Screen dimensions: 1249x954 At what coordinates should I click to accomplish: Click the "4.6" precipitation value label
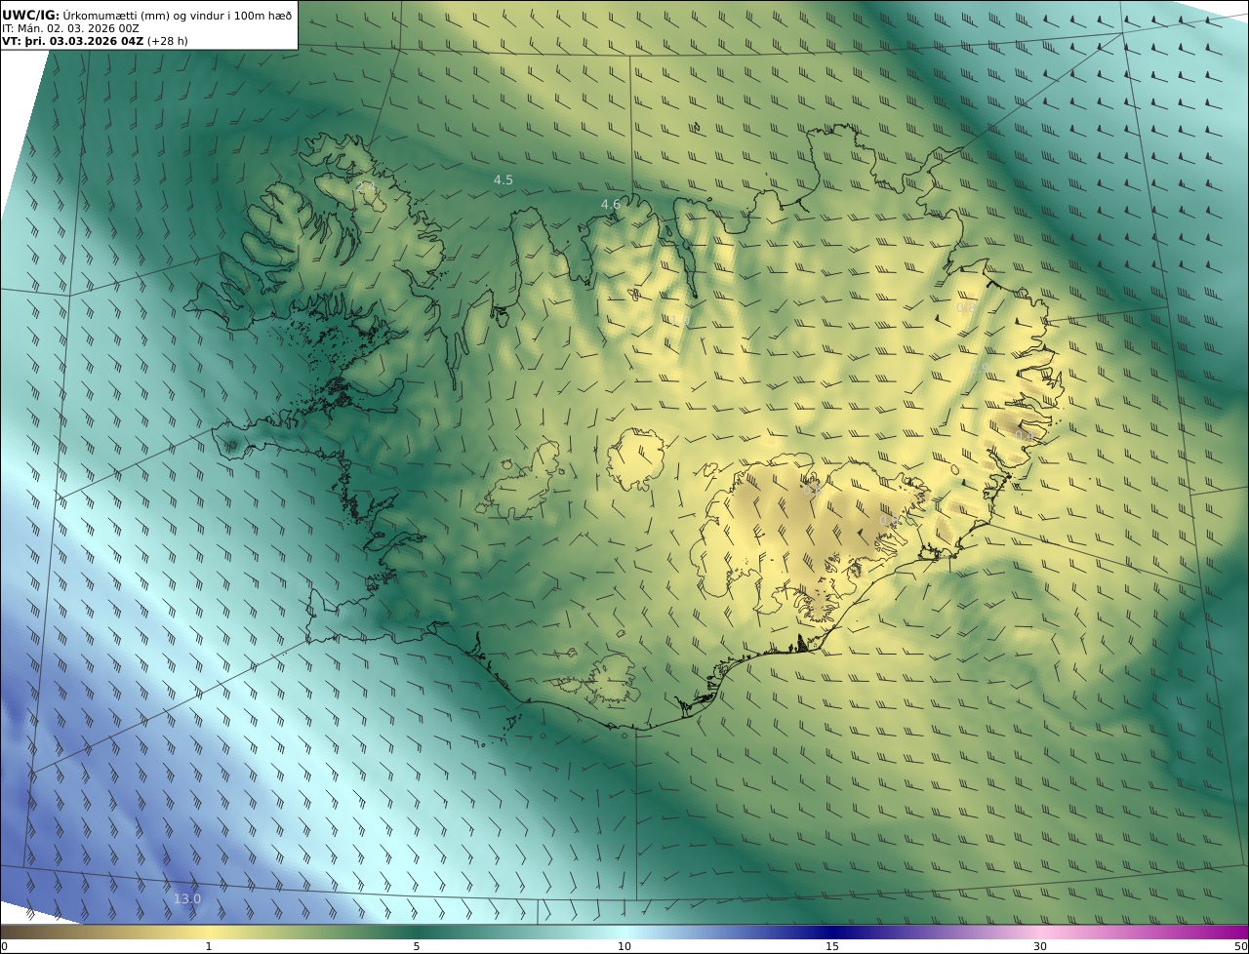[x=611, y=204]
